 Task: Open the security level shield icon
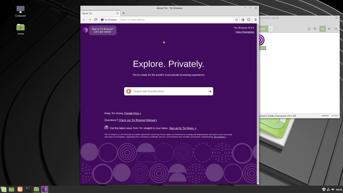[x=249, y=20]
